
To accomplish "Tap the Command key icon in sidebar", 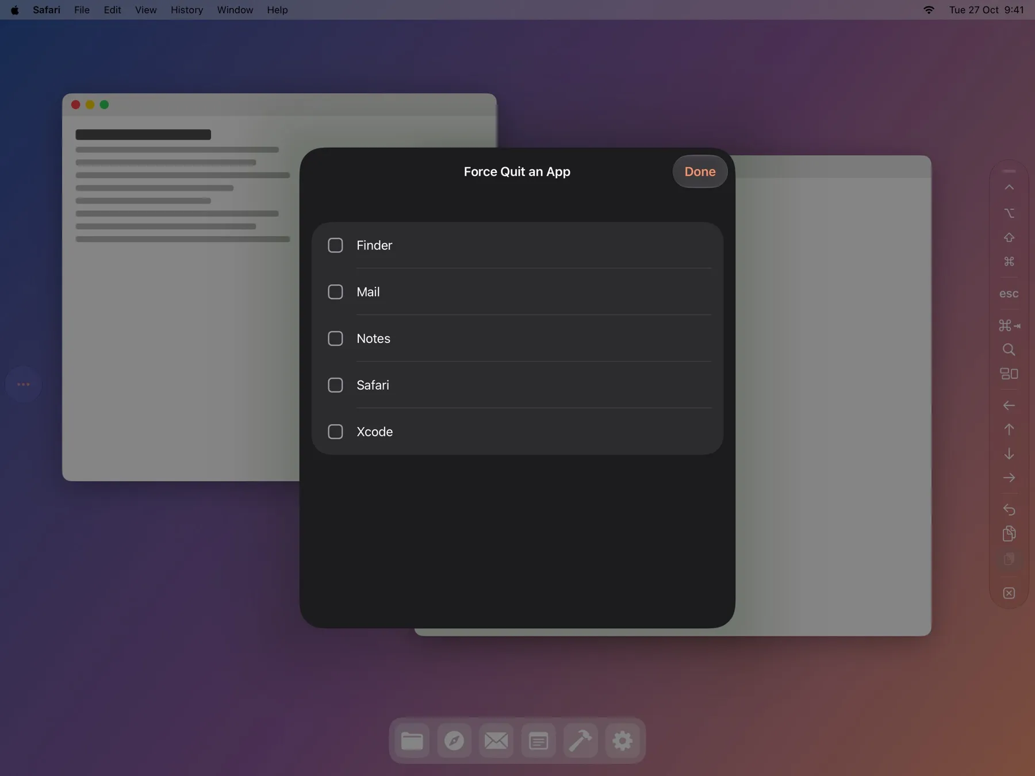I will pyautogui.click(x=1009, y=262).
